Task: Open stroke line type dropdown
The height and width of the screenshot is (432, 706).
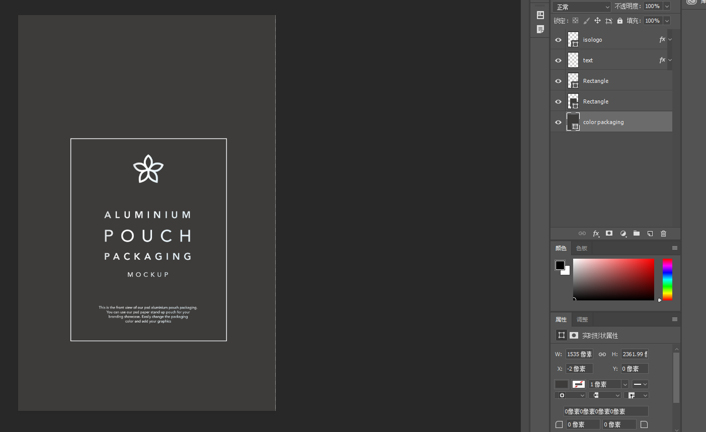Action: [640, 384]
